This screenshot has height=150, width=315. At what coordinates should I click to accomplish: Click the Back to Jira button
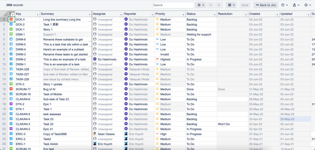(266, 5)
